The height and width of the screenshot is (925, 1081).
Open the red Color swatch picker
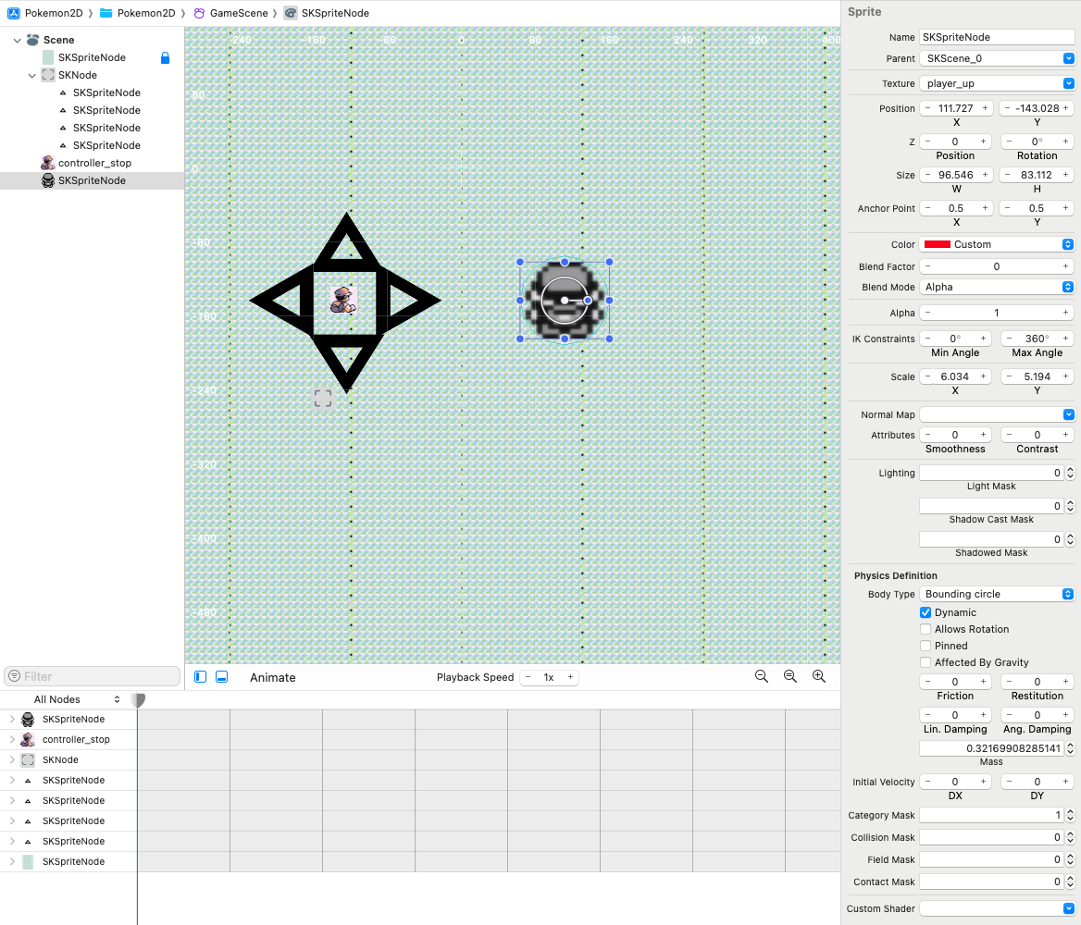[938, 244]
